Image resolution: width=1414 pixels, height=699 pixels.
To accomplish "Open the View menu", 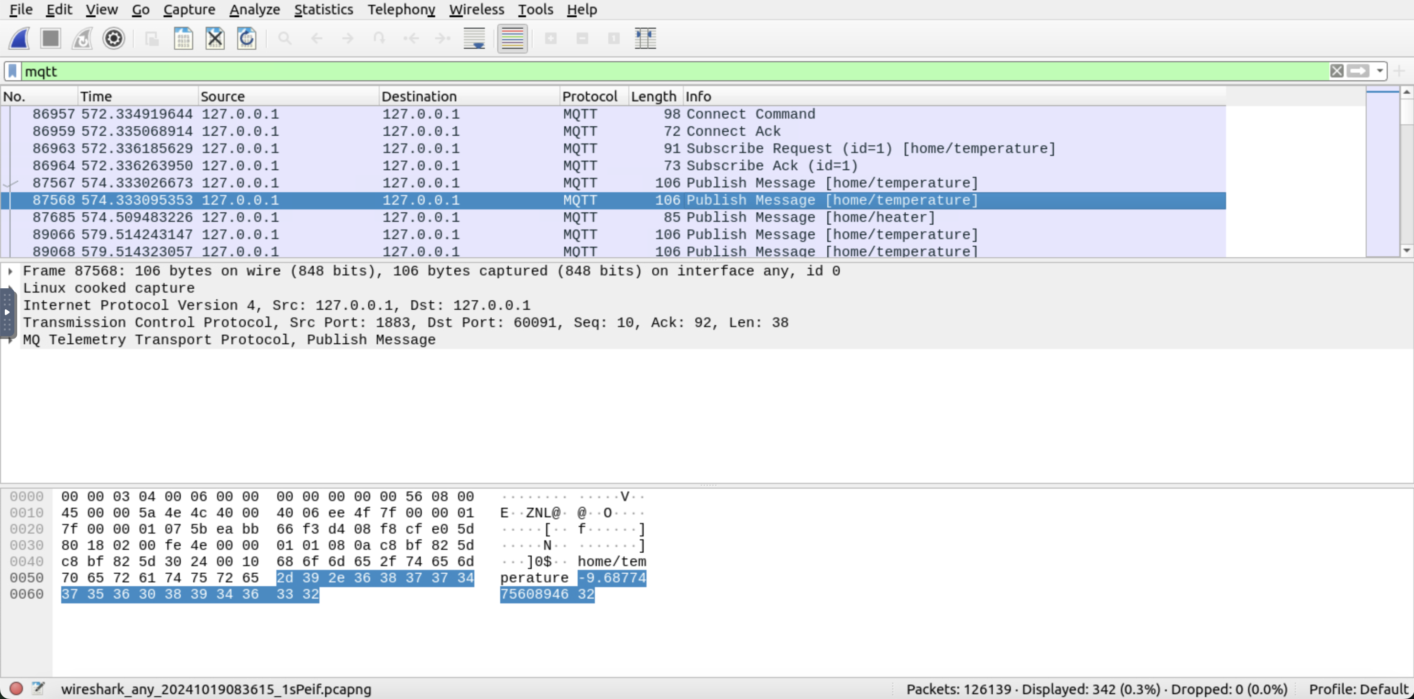I will (x=101, y=10).
